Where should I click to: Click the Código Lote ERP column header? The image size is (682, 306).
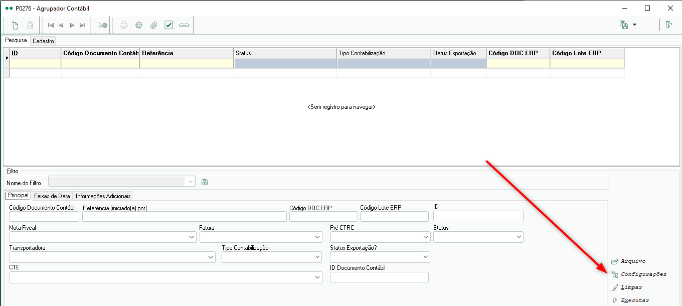point(587,53)
